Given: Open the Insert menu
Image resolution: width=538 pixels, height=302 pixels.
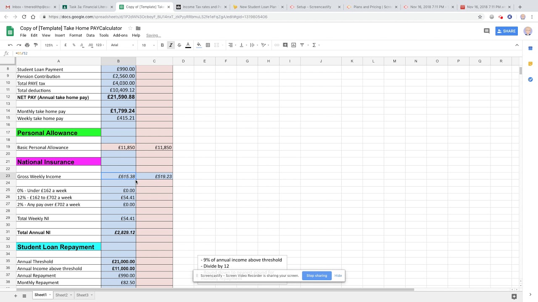Looking at the screenshot, I should point(60,35).
